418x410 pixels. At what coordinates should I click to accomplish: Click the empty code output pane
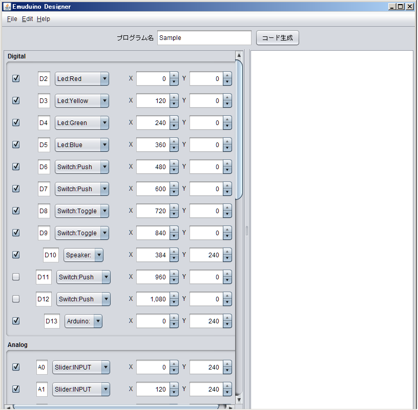(331, 230)
